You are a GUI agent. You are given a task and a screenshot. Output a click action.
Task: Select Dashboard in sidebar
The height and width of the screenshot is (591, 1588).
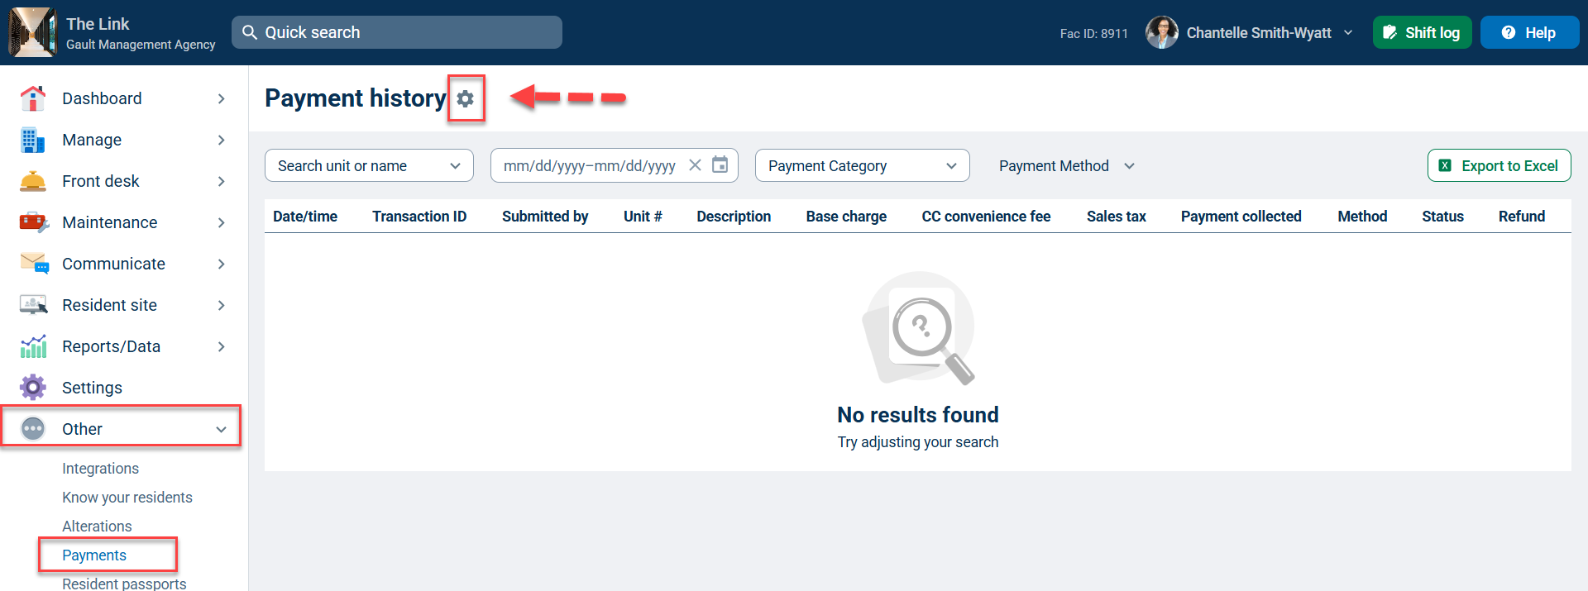pyautogui.click(x=102, y=98)
